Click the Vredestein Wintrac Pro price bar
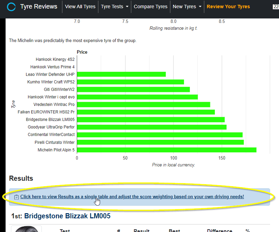The image size is (279, 232). click(144, 105)
